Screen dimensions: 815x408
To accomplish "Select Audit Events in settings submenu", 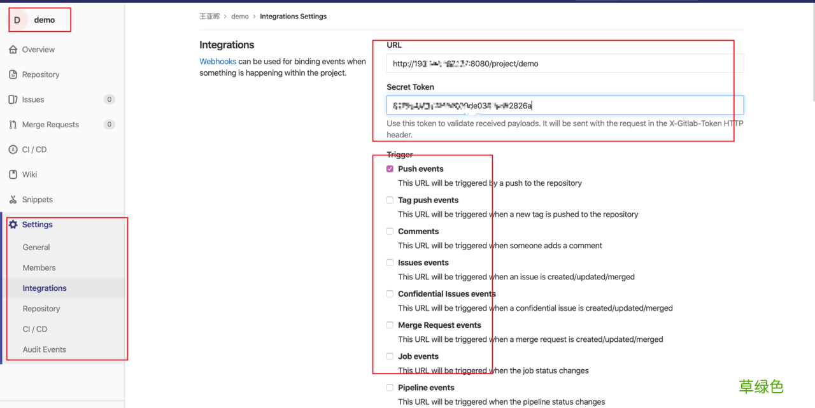I will pos(45,349).
